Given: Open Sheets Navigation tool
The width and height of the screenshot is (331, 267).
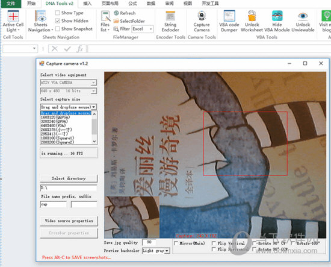Looking at the screenshot, I should 40,21.
